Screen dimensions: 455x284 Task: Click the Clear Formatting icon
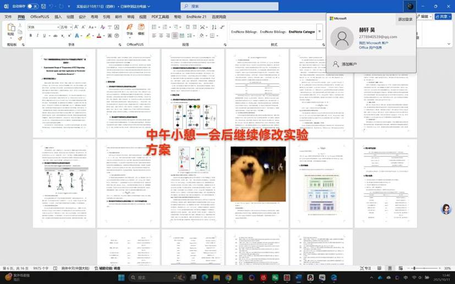coord(102,27)
